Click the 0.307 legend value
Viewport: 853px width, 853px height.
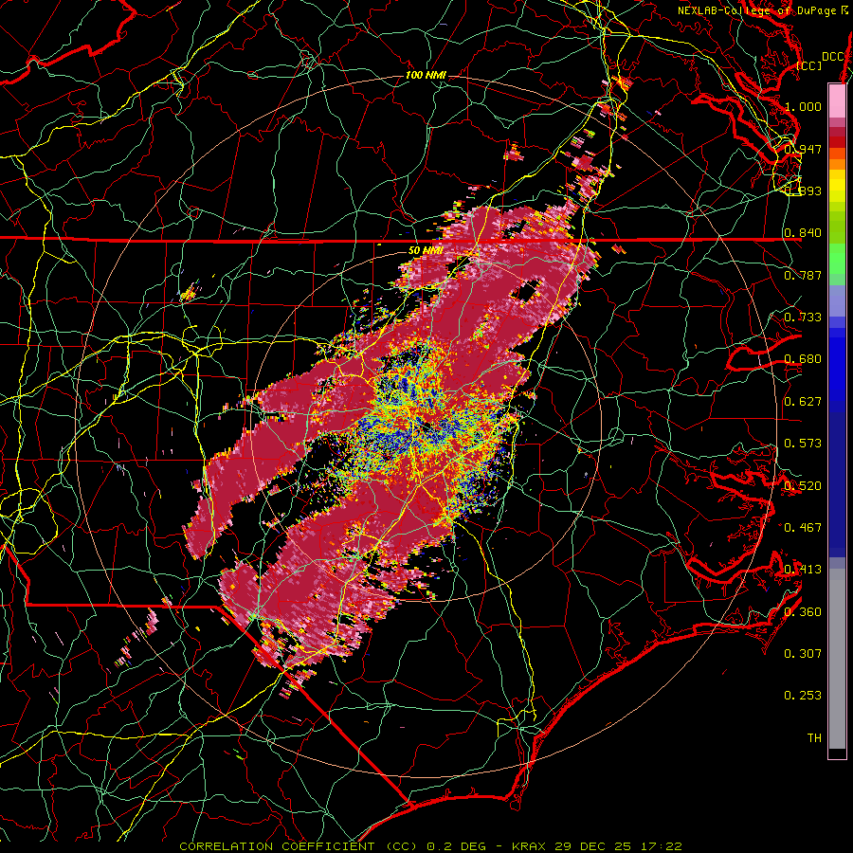tap(803, 654)
